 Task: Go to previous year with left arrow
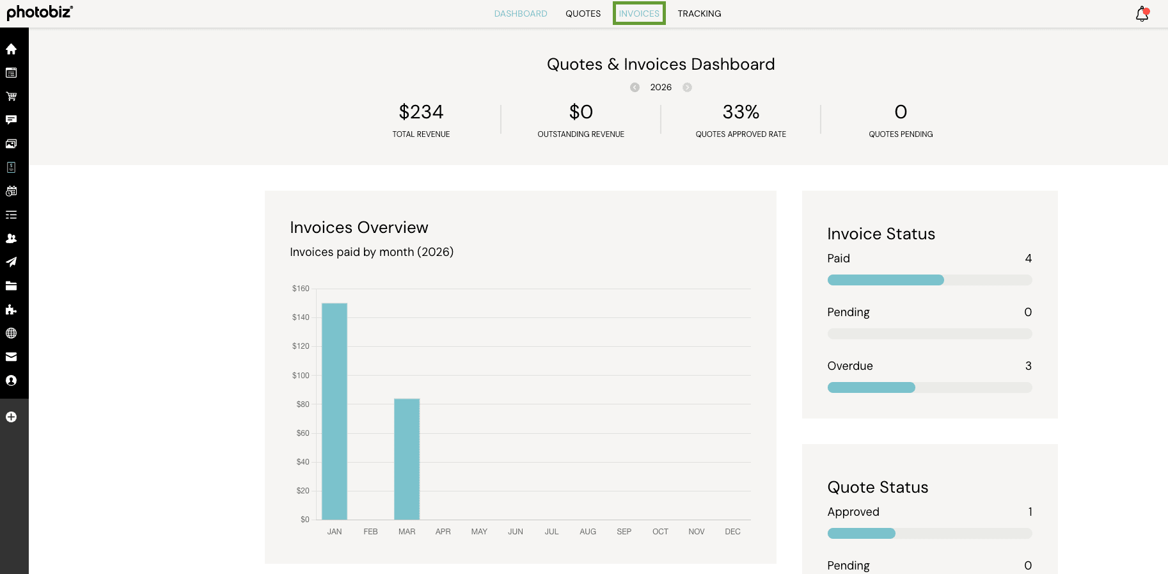tap(635, 88)
